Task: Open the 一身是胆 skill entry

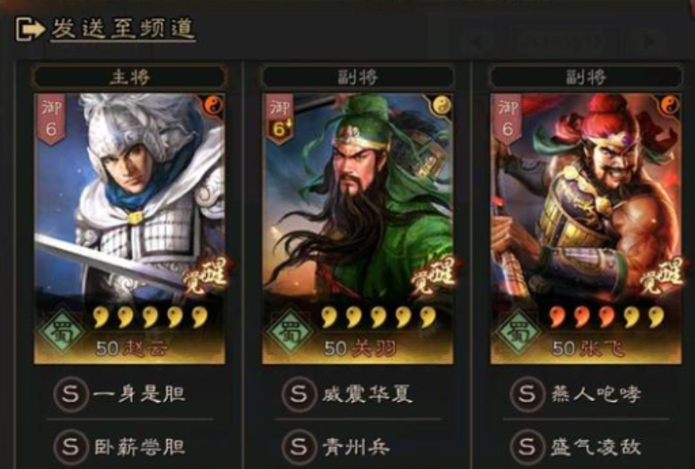Action: pos(120,393)
